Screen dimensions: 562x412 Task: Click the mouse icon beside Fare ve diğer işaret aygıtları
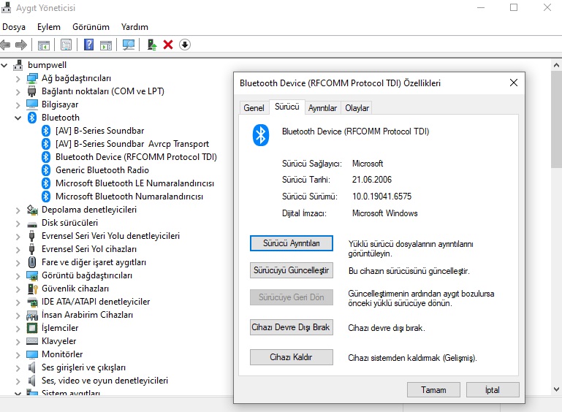[32, 262]
